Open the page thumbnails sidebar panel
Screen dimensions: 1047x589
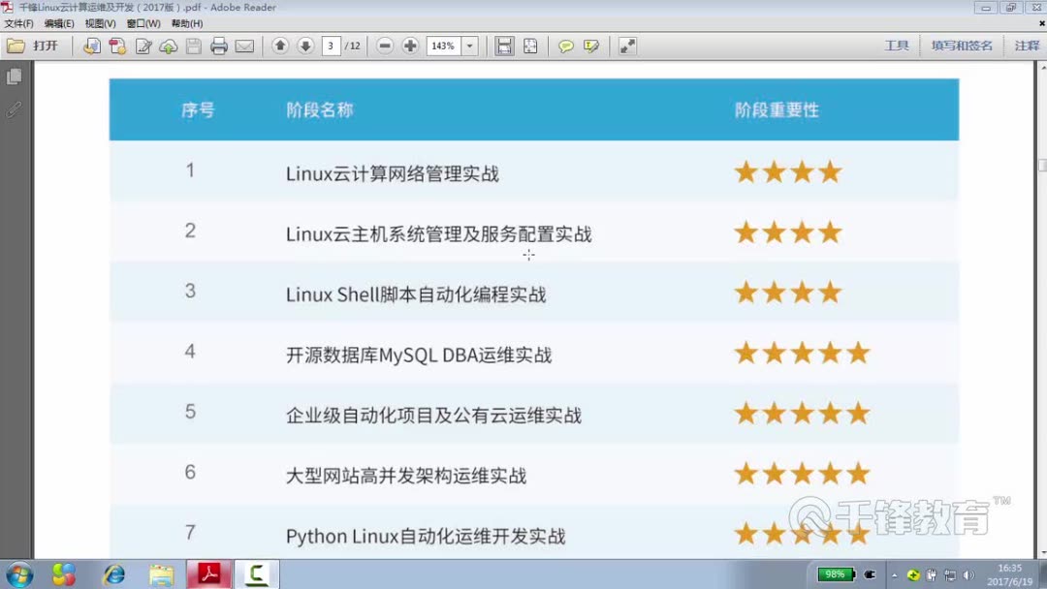[x=13, y=76]
